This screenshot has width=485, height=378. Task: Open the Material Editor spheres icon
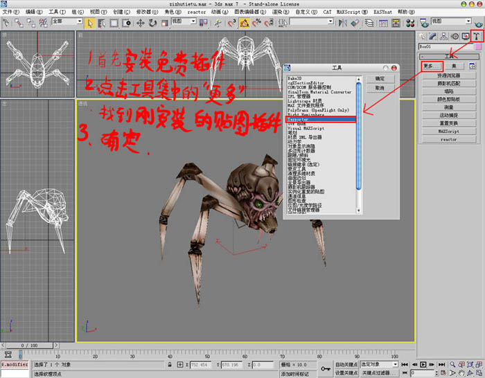[x=410, y=23]
